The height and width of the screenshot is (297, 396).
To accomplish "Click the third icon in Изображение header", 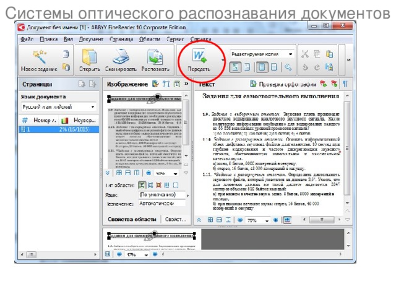I will point(177,84).
